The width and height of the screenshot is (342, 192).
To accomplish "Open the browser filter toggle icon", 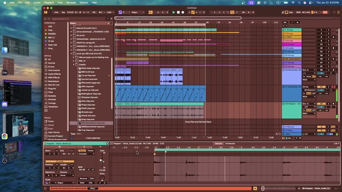I will tap(108, 19).
